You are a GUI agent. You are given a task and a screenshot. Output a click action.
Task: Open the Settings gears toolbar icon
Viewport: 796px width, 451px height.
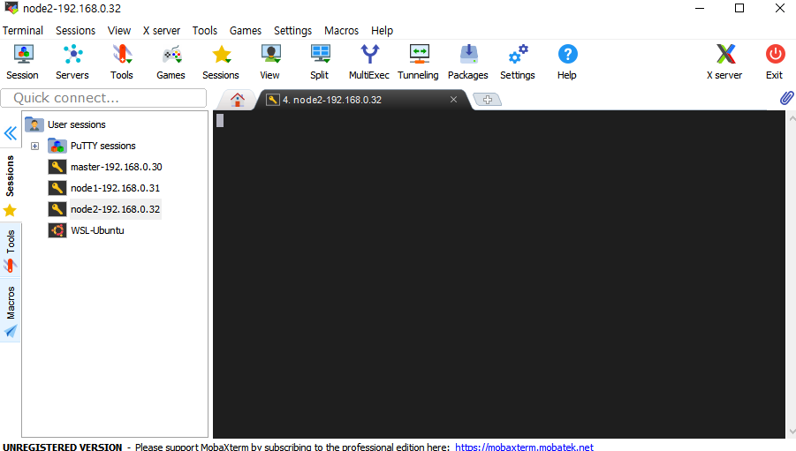click(x=519, y=55)
